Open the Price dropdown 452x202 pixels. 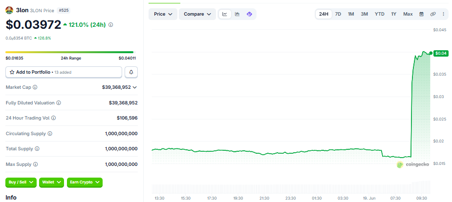163,14
